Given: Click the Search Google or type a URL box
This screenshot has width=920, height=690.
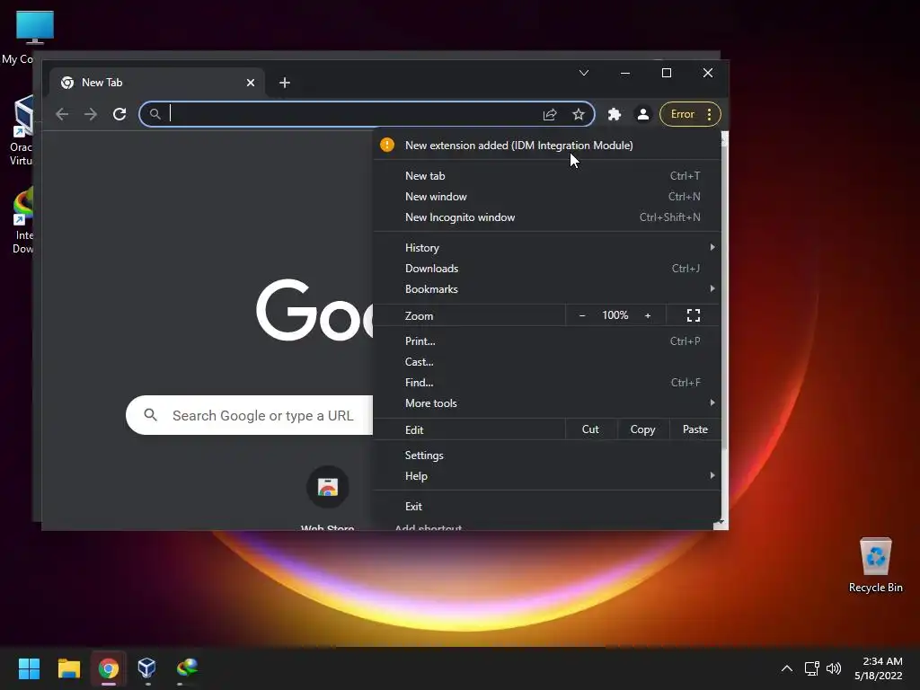Looking at the screenshot, I should [250, 415].
